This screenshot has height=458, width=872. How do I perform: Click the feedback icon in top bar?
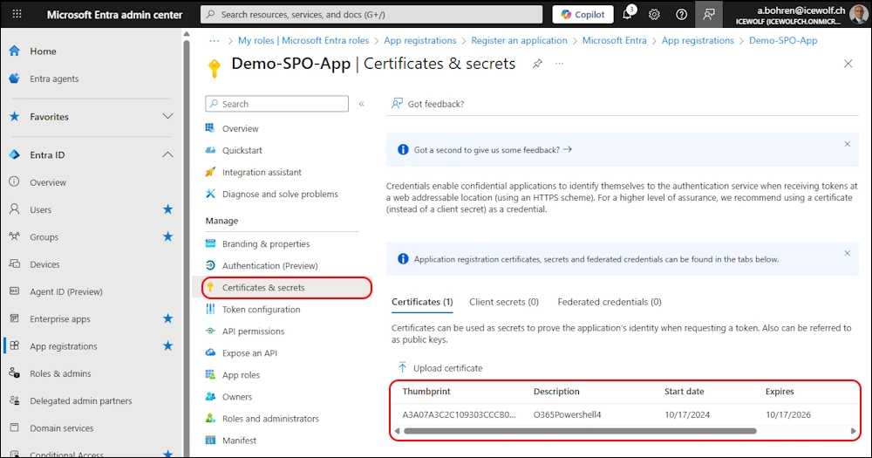709,15
